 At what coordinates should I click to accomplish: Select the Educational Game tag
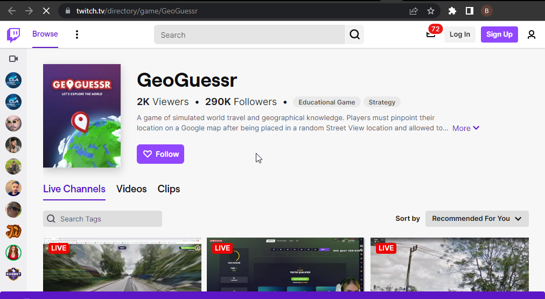pos(327,102)
